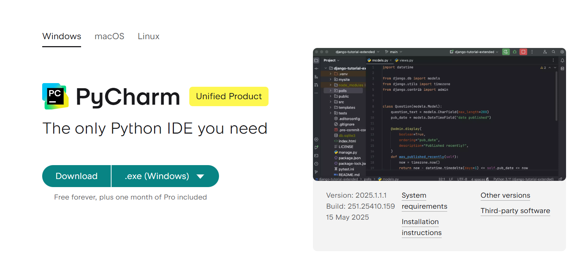Open the Commit tool window icon

click(316, 68)
